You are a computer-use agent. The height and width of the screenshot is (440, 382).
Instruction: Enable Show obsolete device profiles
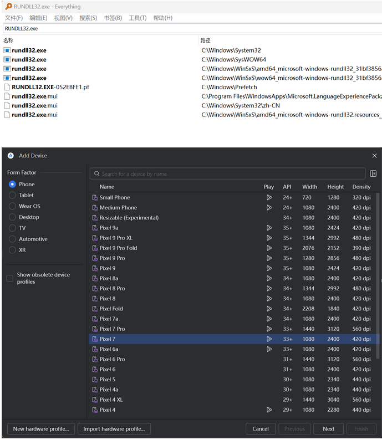(x=10, y=278)
